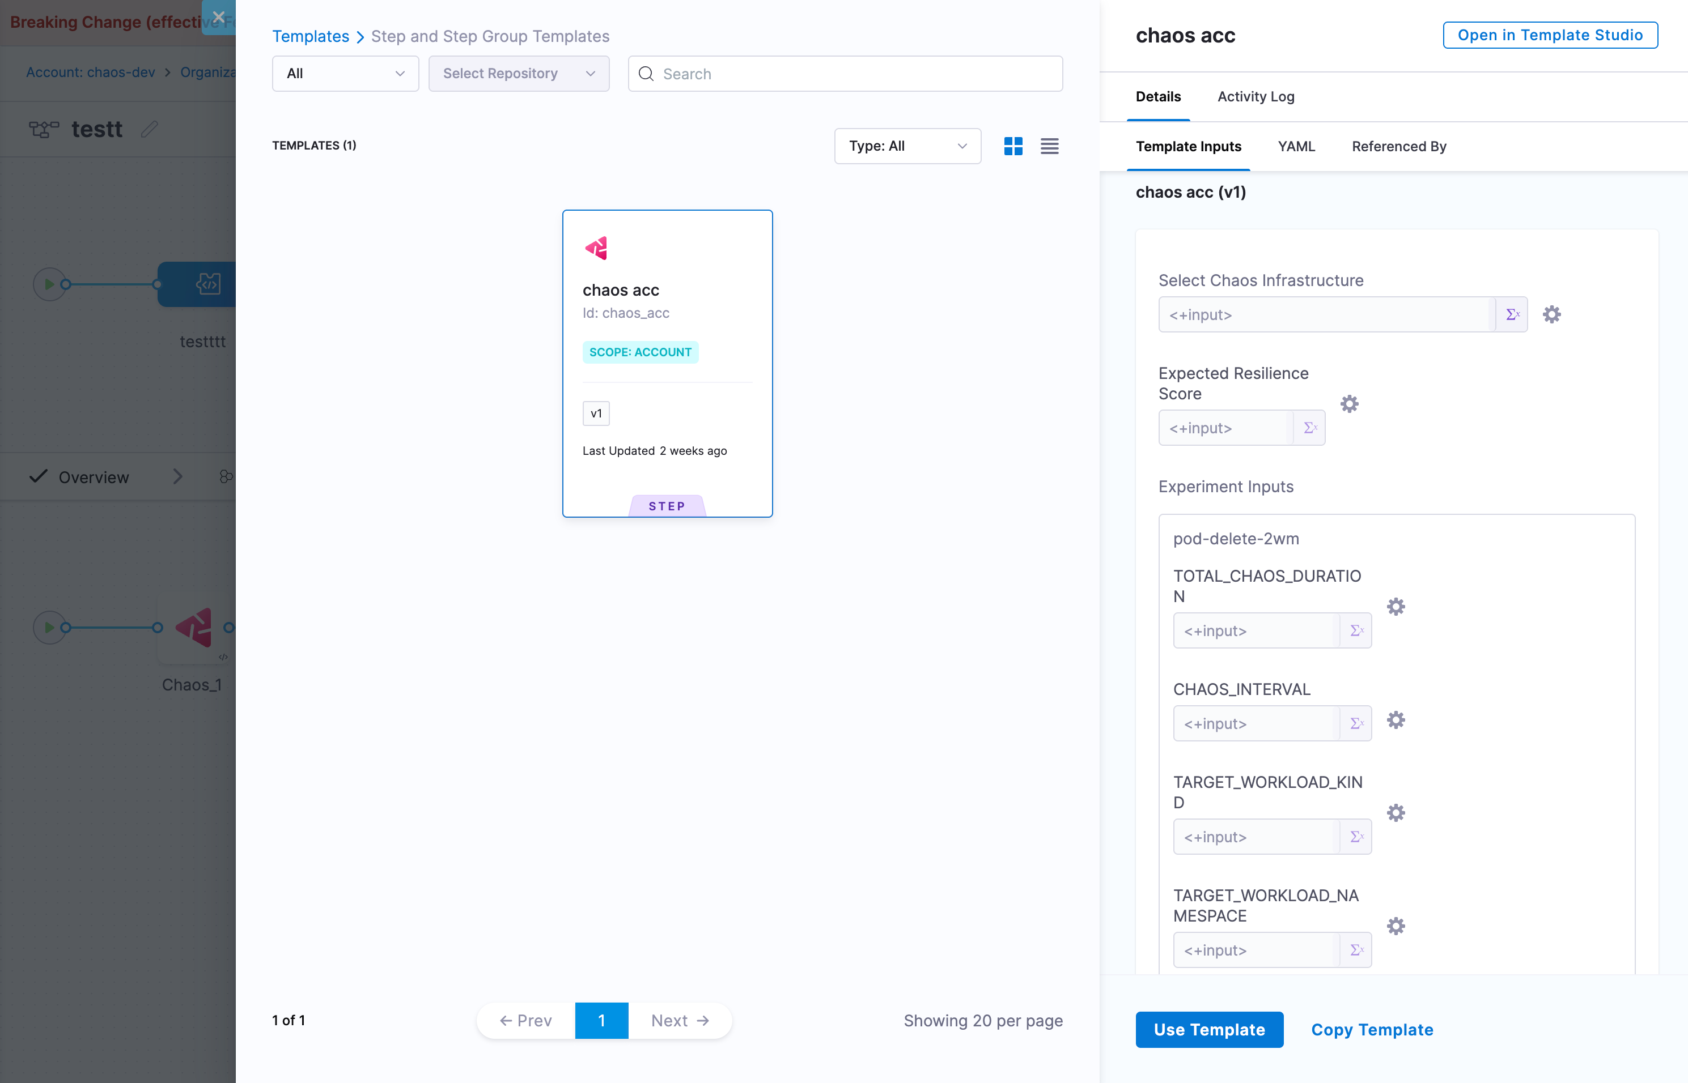
Task: Close the template selector drawer
Action: pyautogui.click(x=219, y=17)
